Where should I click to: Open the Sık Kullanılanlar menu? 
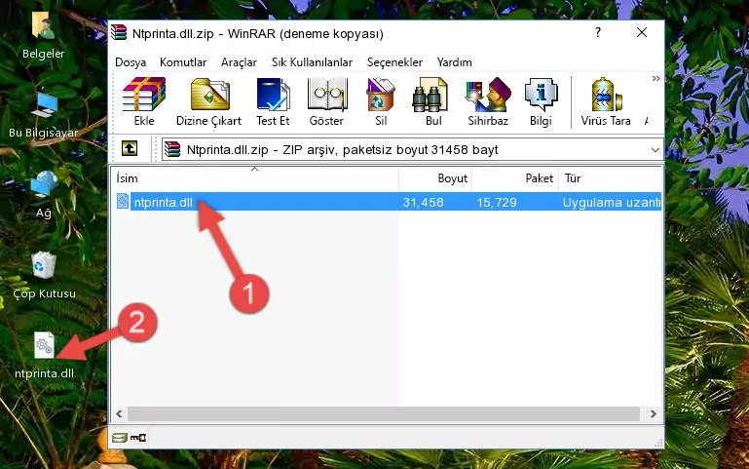tap(312, 62)
